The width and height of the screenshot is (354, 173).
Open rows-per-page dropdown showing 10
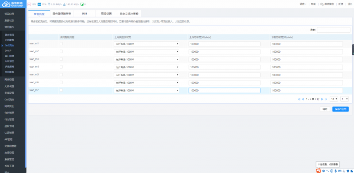(334, 99)
